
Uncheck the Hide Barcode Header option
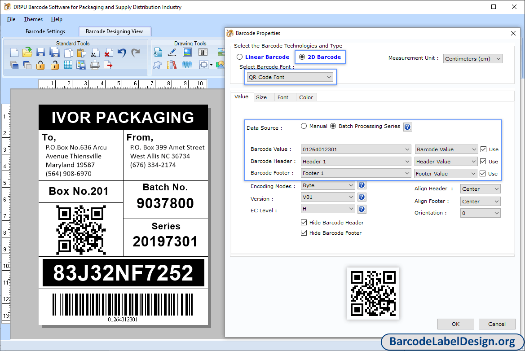click(304, 222)
